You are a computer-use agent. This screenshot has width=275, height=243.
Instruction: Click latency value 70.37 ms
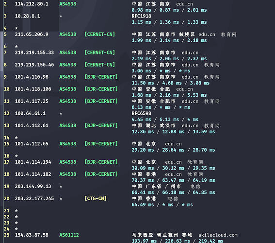[x=143, y=180]
